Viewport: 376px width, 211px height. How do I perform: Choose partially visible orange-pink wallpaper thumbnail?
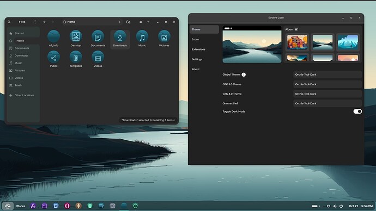pos(348,58)
